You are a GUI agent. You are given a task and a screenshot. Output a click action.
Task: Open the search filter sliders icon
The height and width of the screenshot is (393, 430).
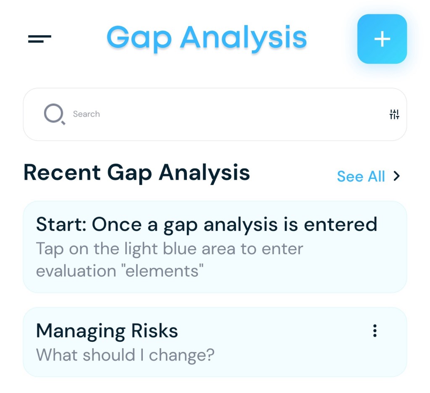tap(394, 114)
